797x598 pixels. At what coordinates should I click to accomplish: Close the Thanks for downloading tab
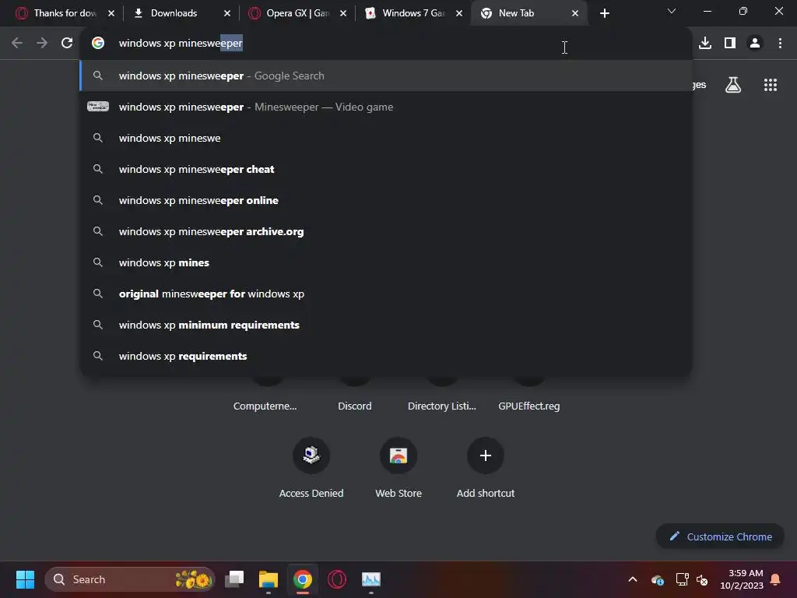coord(111,13)
